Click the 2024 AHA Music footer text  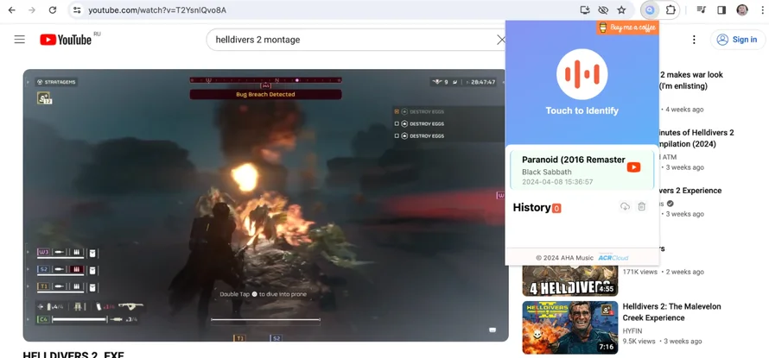[563, 258]
